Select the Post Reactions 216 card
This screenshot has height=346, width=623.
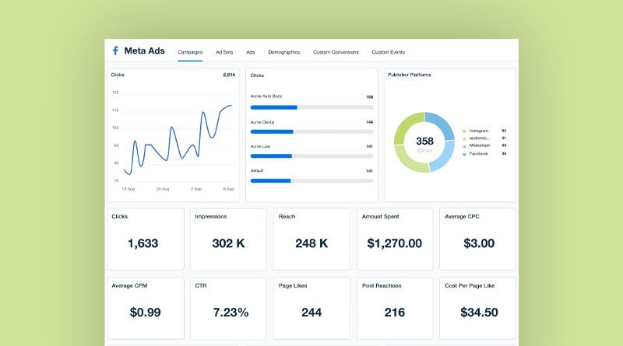click(395, 309)
